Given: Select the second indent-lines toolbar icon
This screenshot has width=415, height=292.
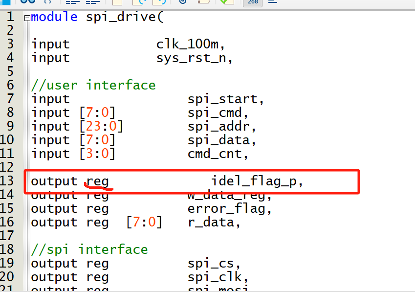Looking at the screenshot, I should click(x=93, y=3).
